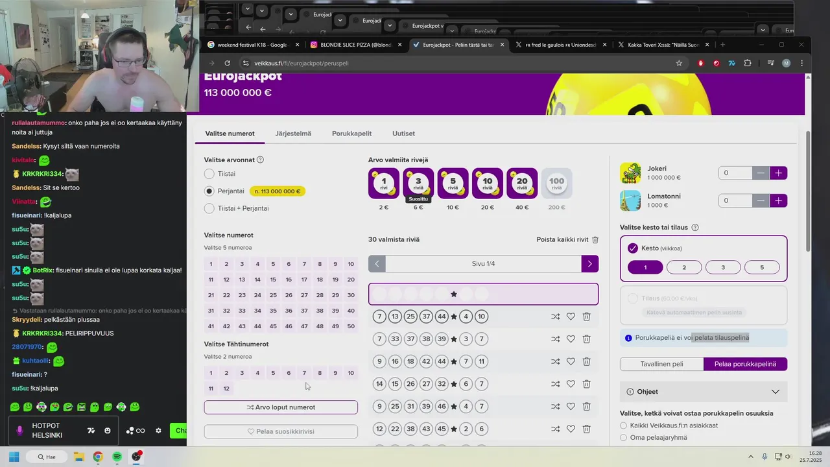Open the Chrome three-dot menu

tap(802, 63)
